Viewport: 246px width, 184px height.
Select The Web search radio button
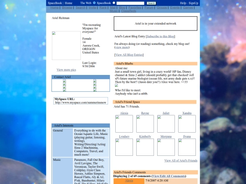[x=94, y=3]
